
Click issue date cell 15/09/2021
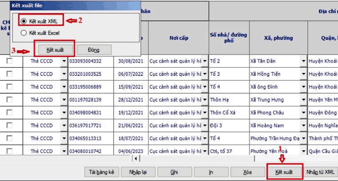[131, 87]
